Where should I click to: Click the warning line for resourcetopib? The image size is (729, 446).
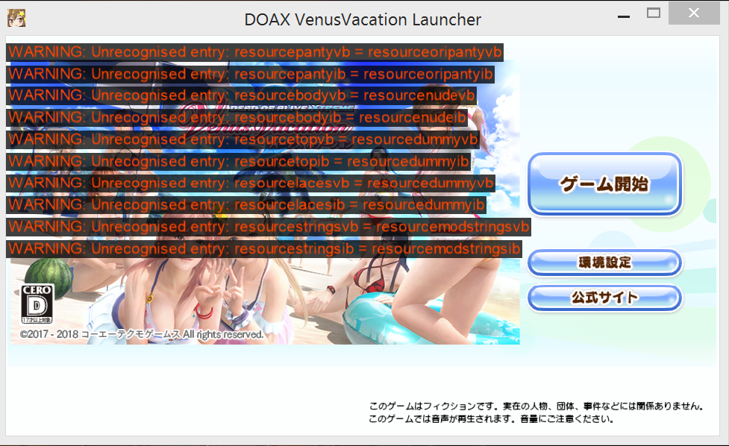239,161
